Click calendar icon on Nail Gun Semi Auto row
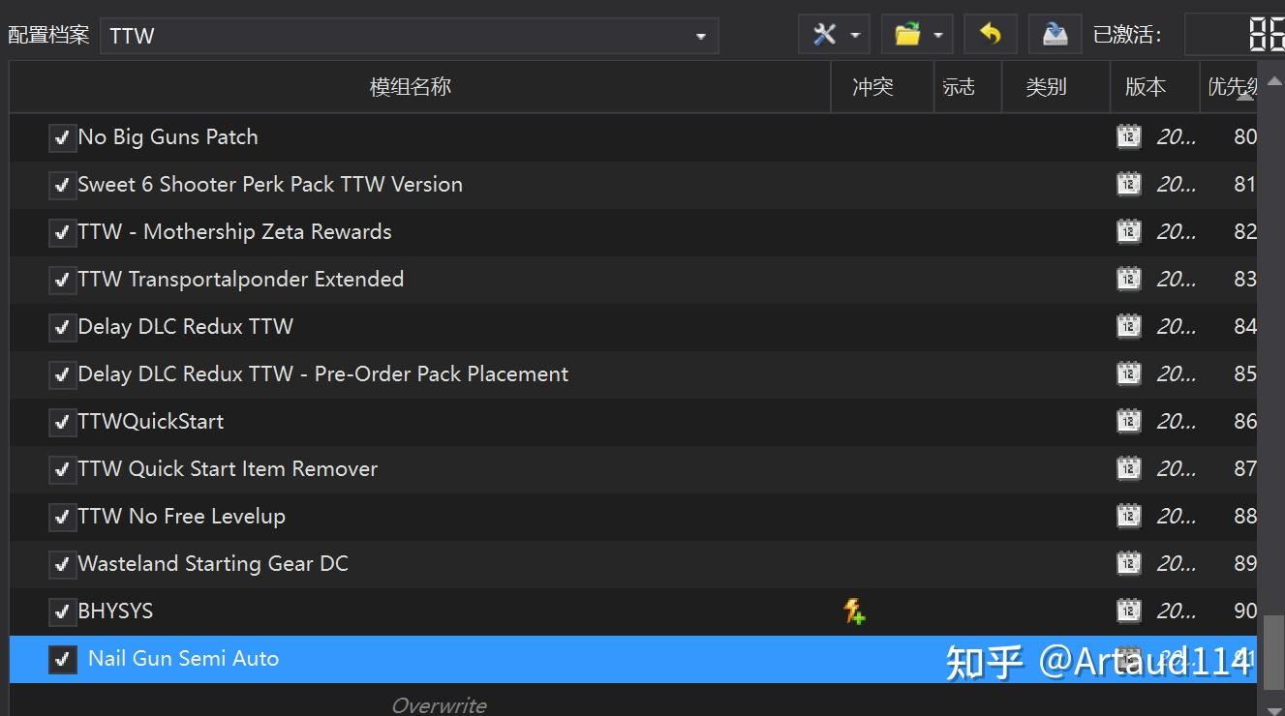This screenshot has width=1285, height=716. pyautogui.click(x=1128, y=658)
